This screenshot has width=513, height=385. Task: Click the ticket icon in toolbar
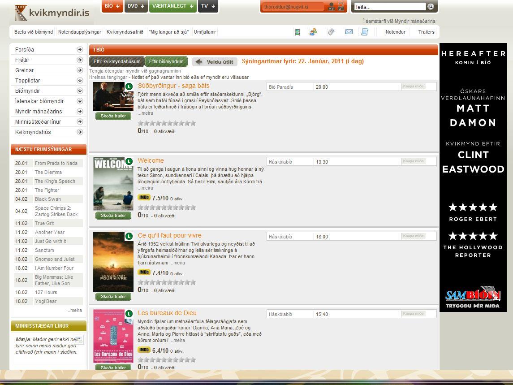click(331, 32)
